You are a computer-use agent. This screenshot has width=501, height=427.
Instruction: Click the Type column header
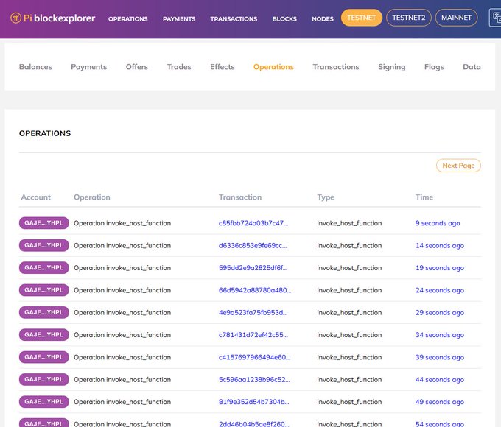click(326, 197)
